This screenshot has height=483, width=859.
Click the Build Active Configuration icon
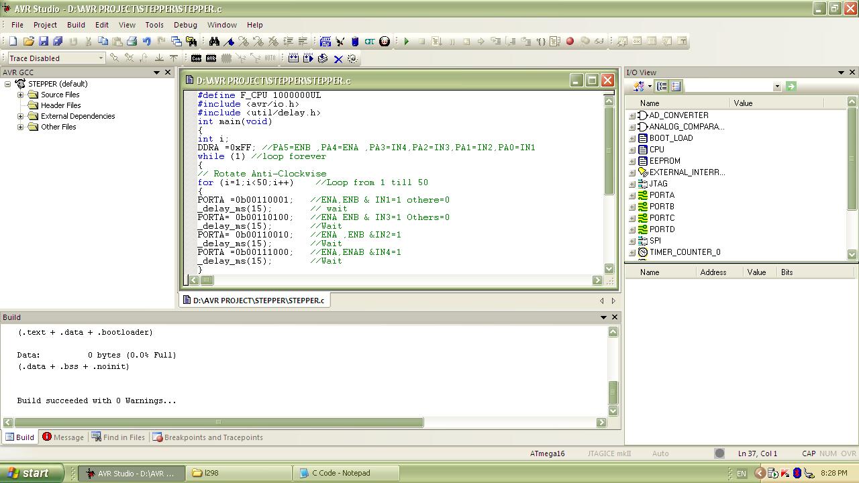(293, 58)
